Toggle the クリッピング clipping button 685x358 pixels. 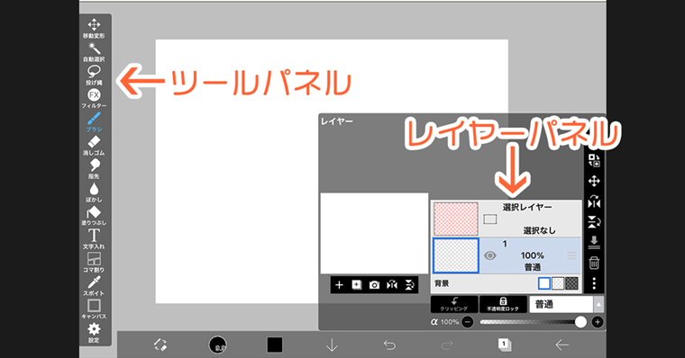(x=454, y=304)
